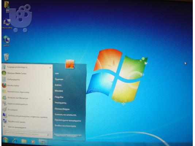Open Ζωγραφική (Paint) from Start menu

[x=12, y=110]
